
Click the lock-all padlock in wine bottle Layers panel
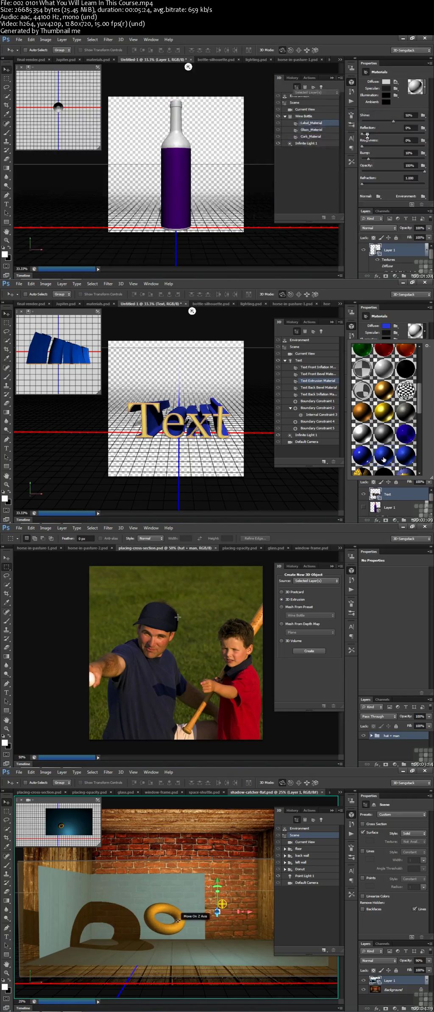[396, 238]
